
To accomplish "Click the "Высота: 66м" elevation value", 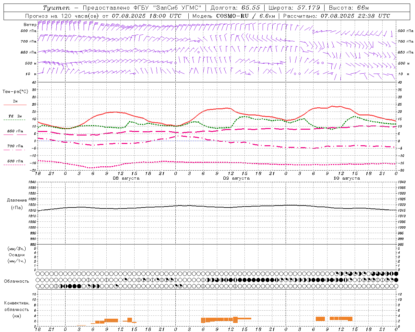I will 349,8.
